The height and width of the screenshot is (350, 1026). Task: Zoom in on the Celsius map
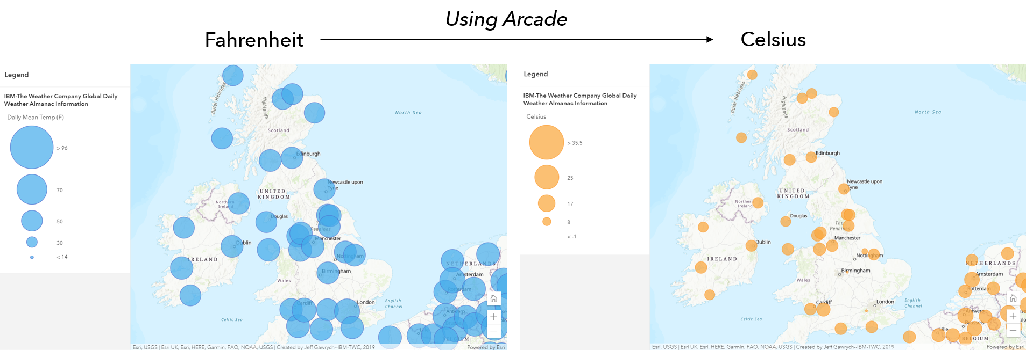[1013, 316]
